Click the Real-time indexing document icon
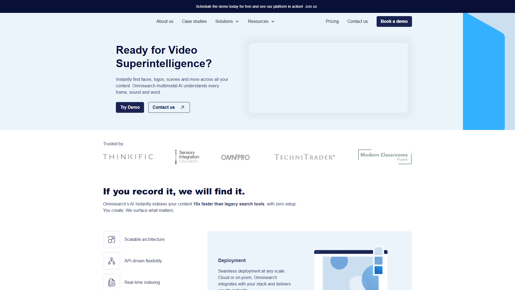Image resolution: width=515 pixels, height=290 pixels. pyautogui.click(x=112, y=282)
